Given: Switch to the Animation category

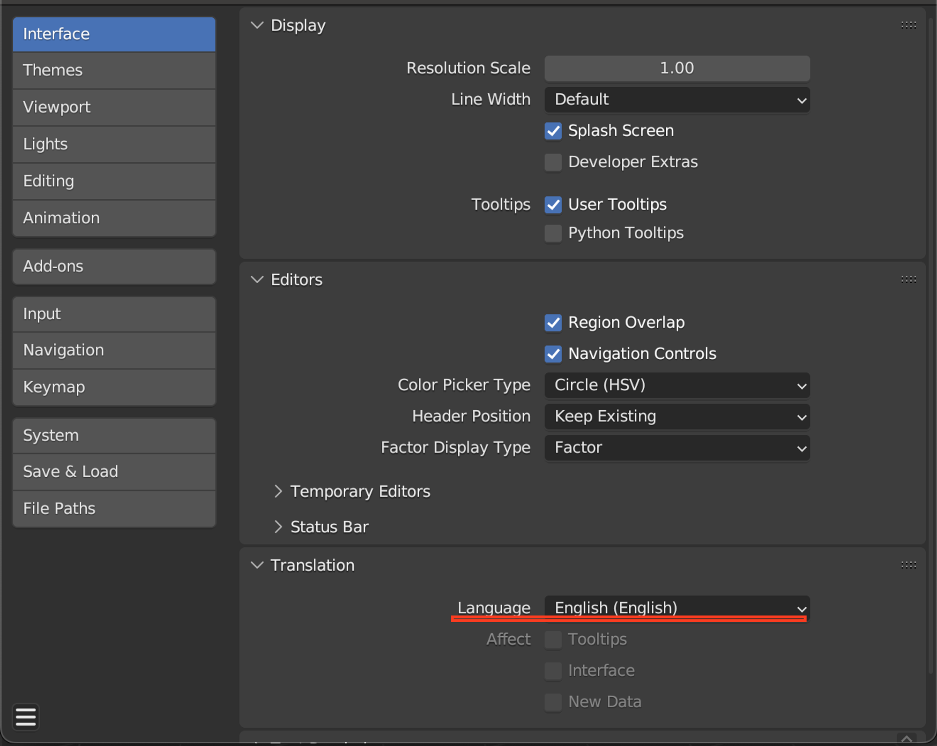Looking at the screenshot, I should pyautogui.click(x=114, y=219).
